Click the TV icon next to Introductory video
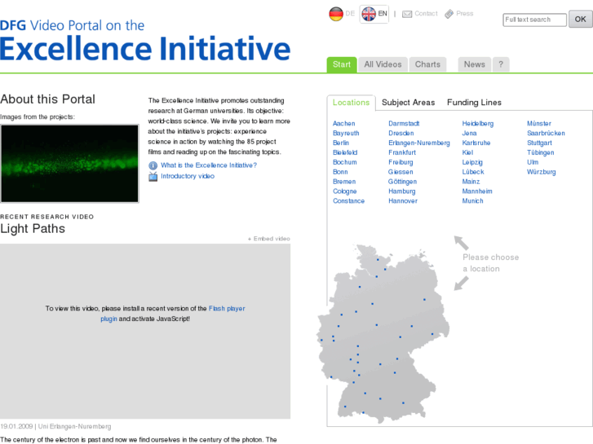 (x=153, y=177)
